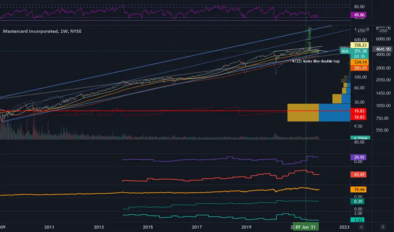
Task: Click the 30.00 price scale value
Action: (359, 102)
